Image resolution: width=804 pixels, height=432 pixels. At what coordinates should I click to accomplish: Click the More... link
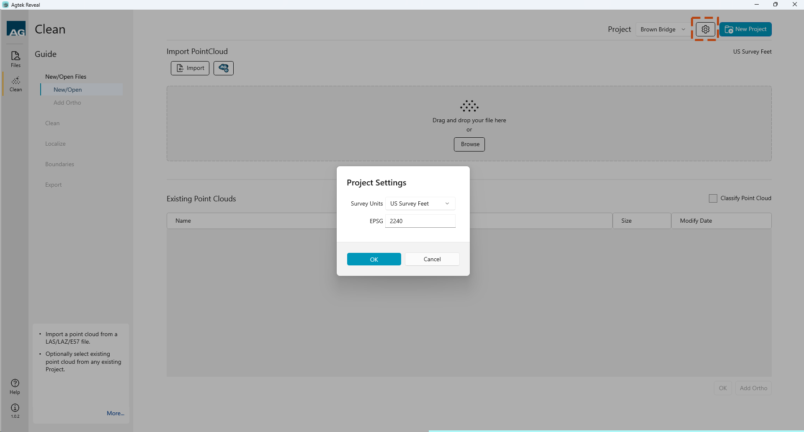[x=115, y=414]
